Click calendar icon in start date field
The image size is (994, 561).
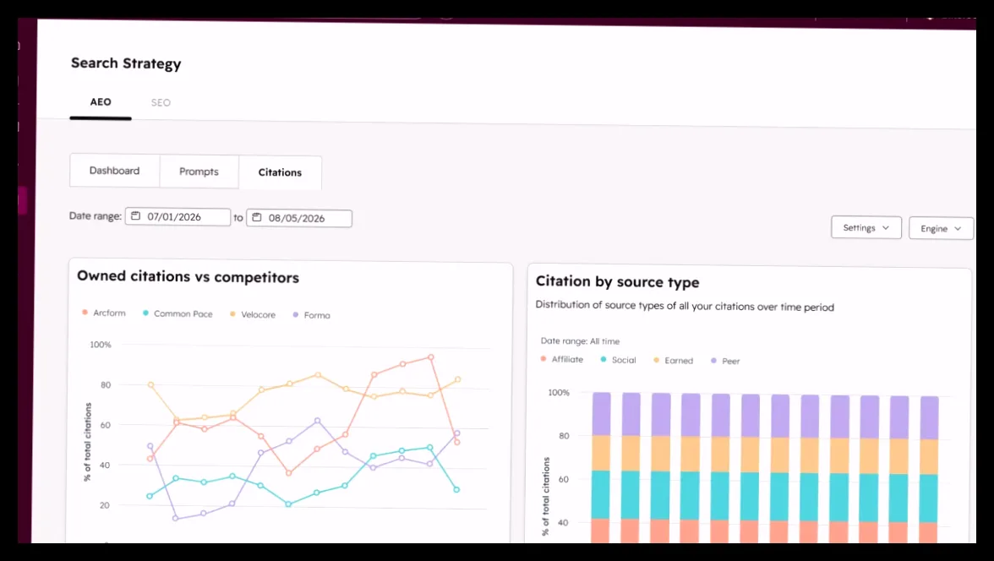(135, 216)
